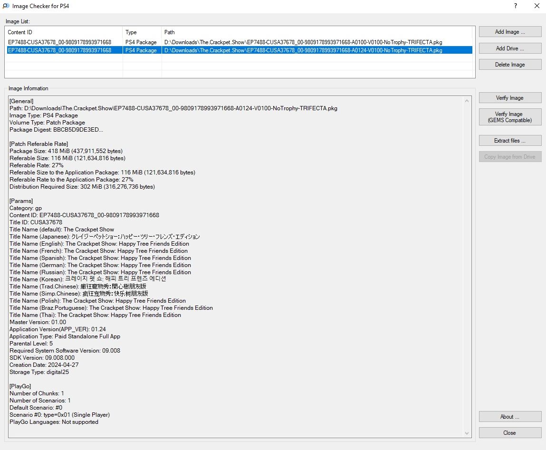The image size is (546, 450).
Task: Click Application Version(APP_VER): 01.24 line
Action: [x=58, y=329]
